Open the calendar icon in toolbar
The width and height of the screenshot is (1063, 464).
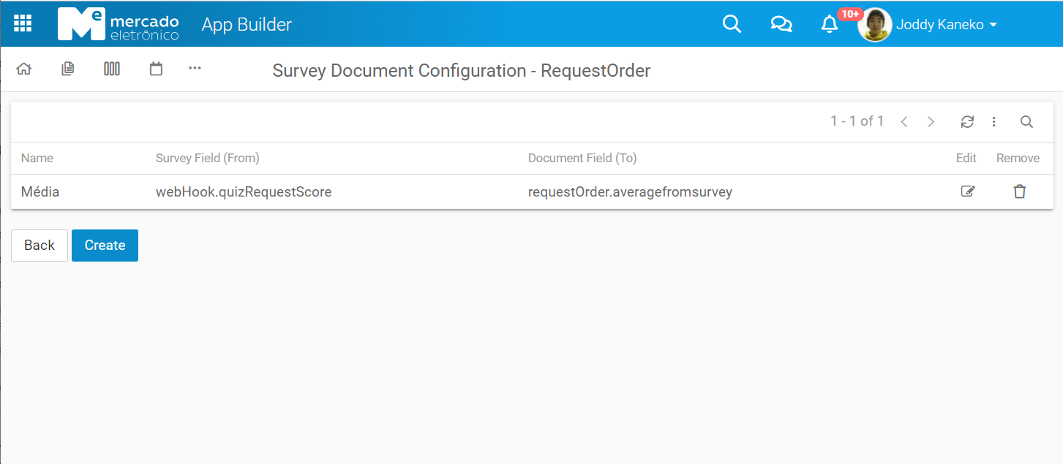[156, 69]
